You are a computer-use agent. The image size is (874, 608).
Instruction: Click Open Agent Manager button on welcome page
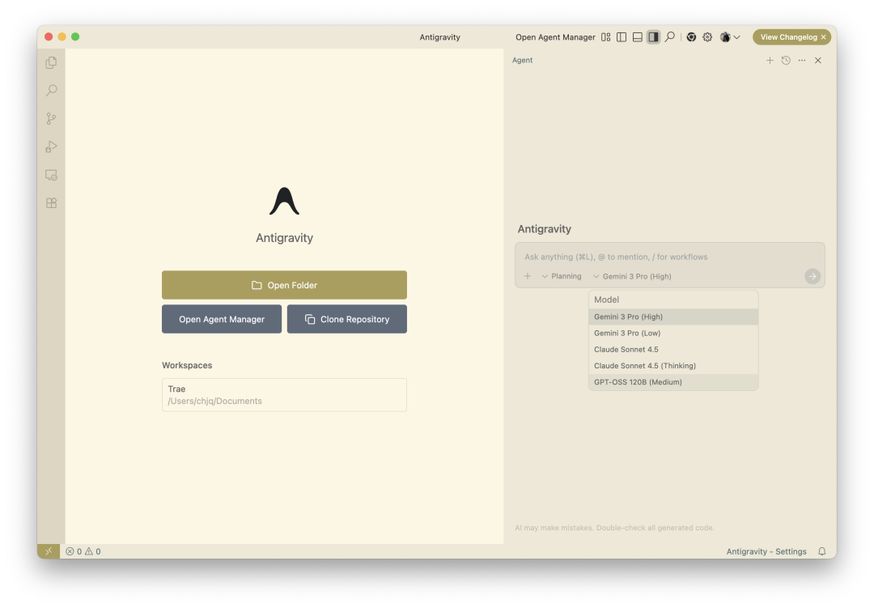222,319
